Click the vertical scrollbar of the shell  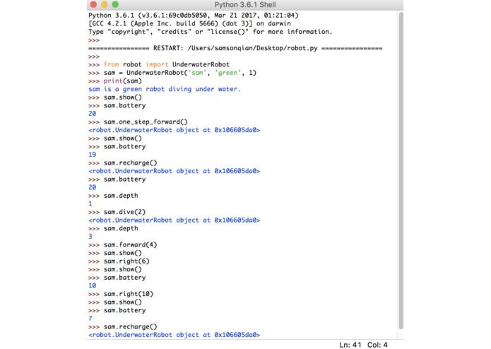point(401,170)
